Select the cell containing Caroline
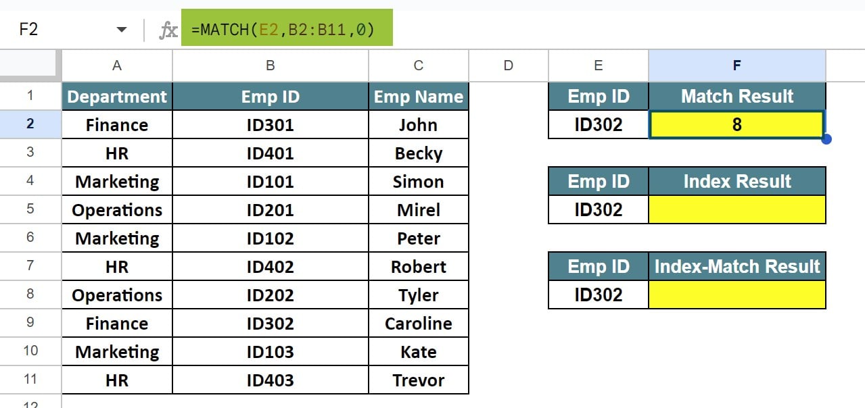The image size is (865, 408). pyautogui.click(x=418, y=323)
